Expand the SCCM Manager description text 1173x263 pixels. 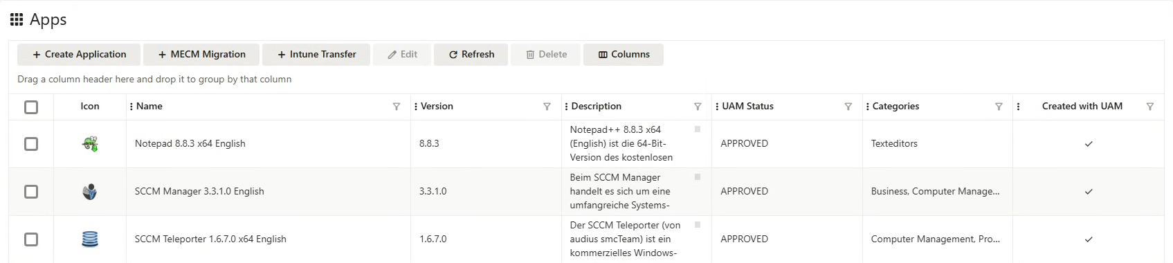(x=698, y=177)
